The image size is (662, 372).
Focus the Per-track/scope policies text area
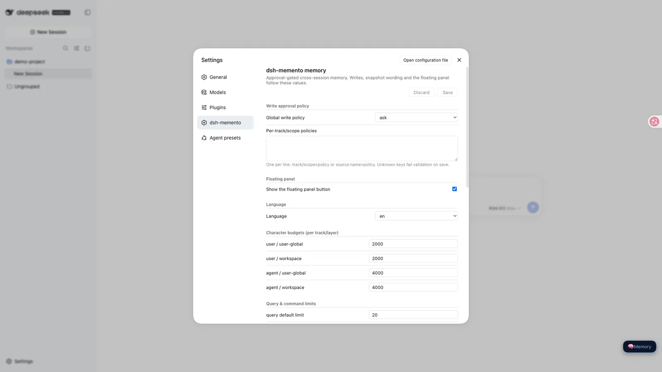362,148
